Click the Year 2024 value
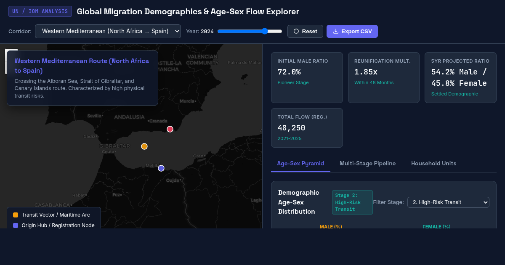This screenshot has width=505, height=265. 207,31
